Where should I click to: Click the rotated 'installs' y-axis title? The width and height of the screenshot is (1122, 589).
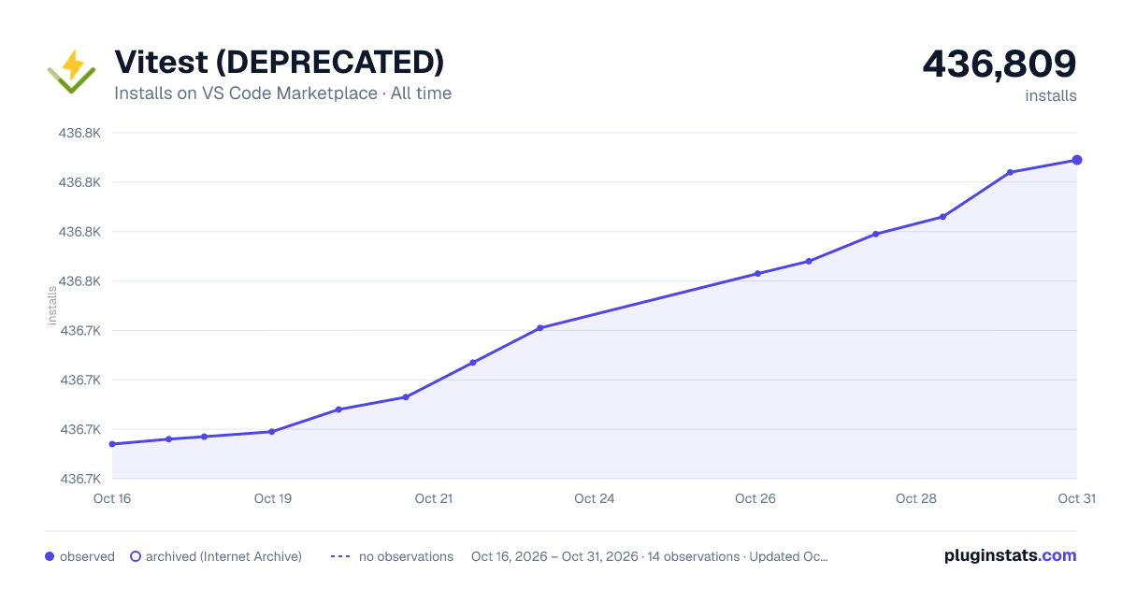click(x=52, y=306)
